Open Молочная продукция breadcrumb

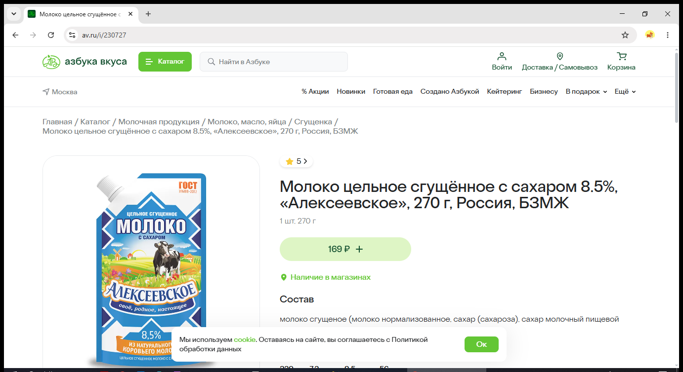159,122
